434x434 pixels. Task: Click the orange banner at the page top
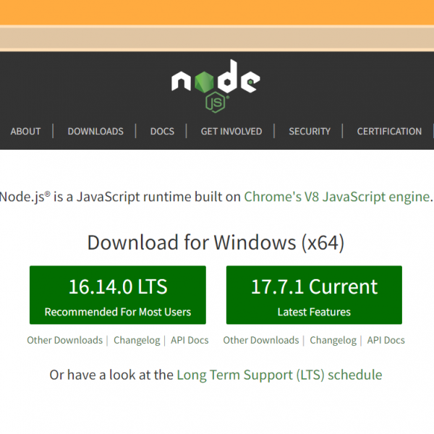point(217,12)
